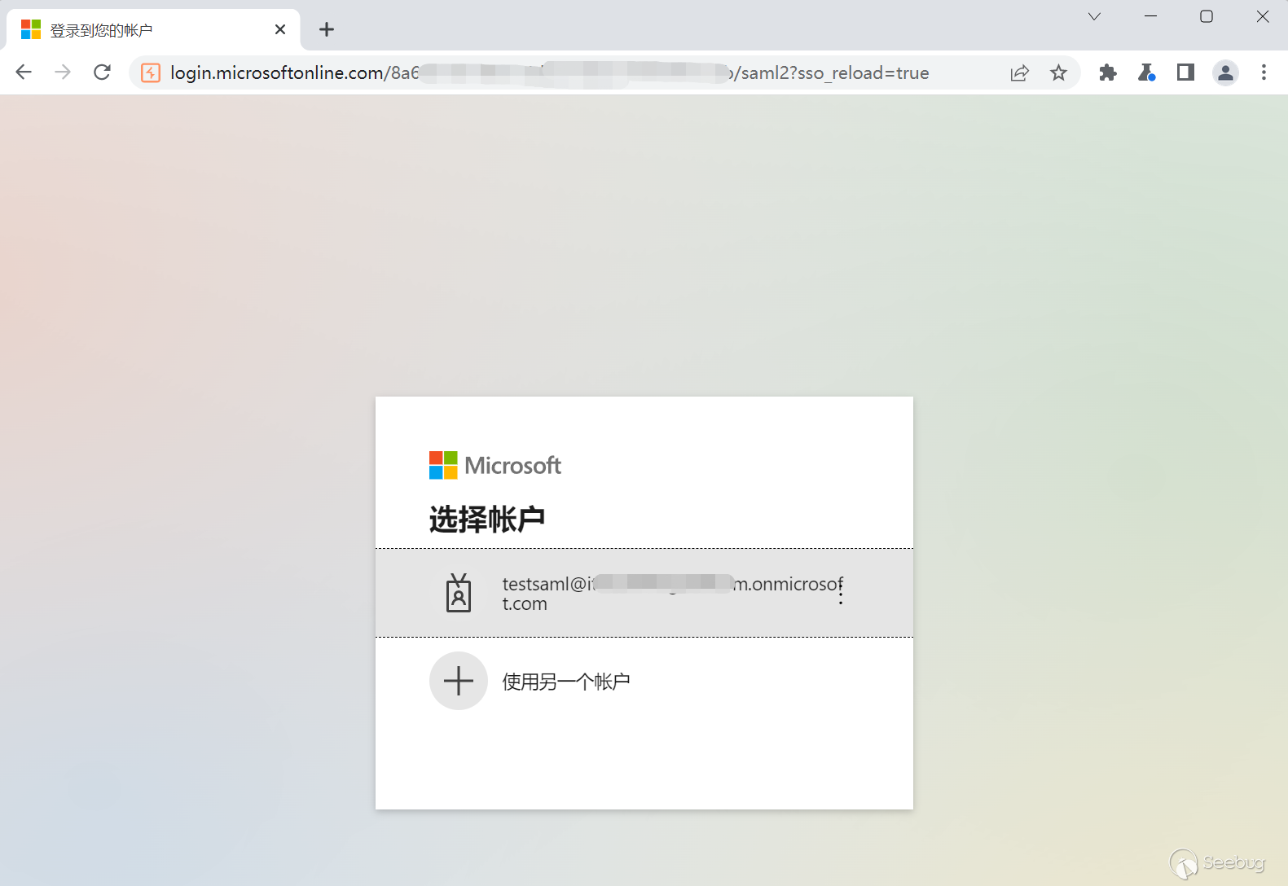The height and width of the screenshot is (886, 1288).
Task: Open site security info icon in address bar
Action: pyautogui.click(x=151, y=73)
